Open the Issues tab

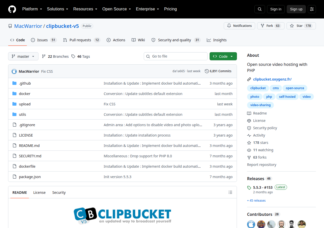click(44, 40)
